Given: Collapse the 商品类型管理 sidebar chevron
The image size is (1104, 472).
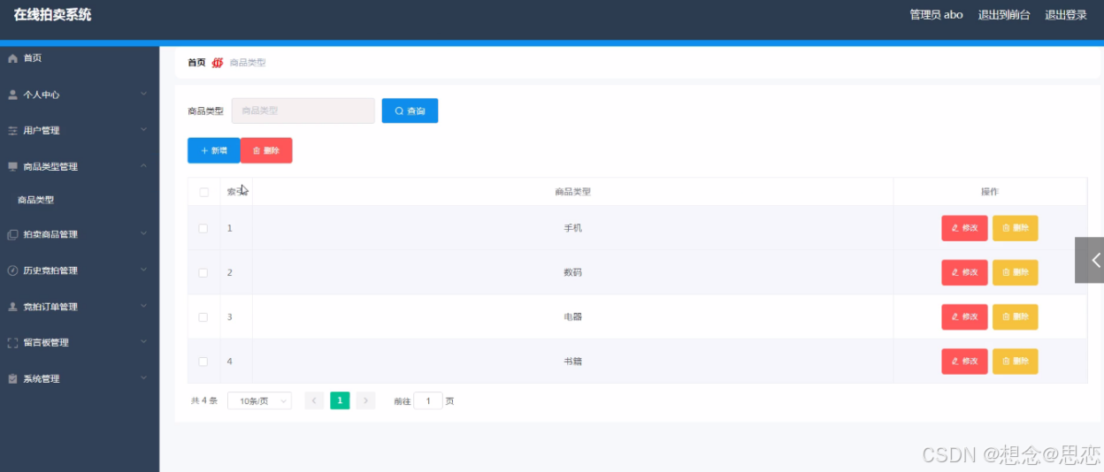Looking at the screenshot, I should point(143,166).
